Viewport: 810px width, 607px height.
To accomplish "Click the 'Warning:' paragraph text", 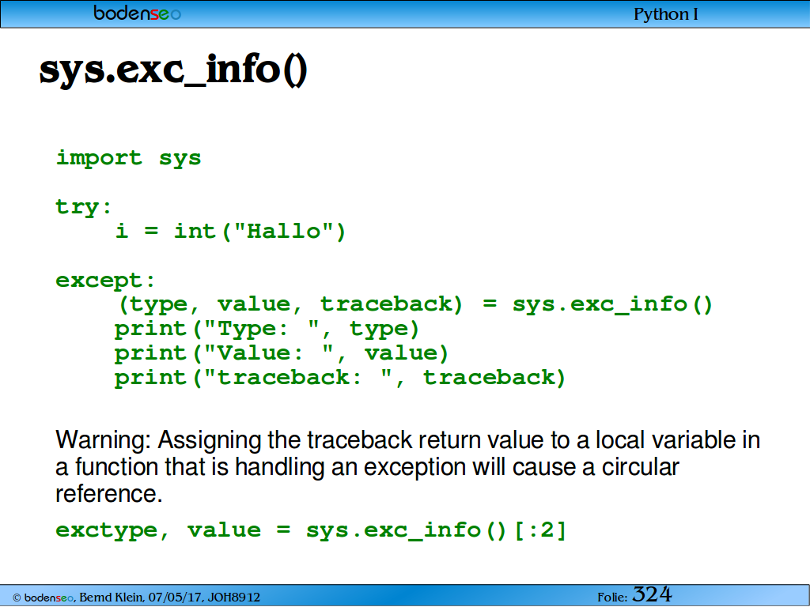I will click(x=407, y=466).
